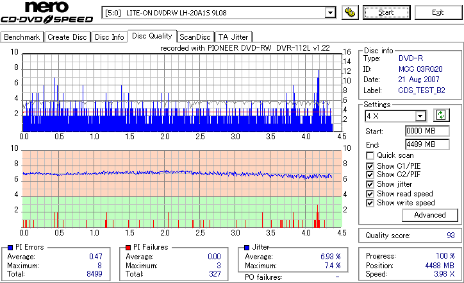Click the End position field 4489 MB

[x=427, y=144]
